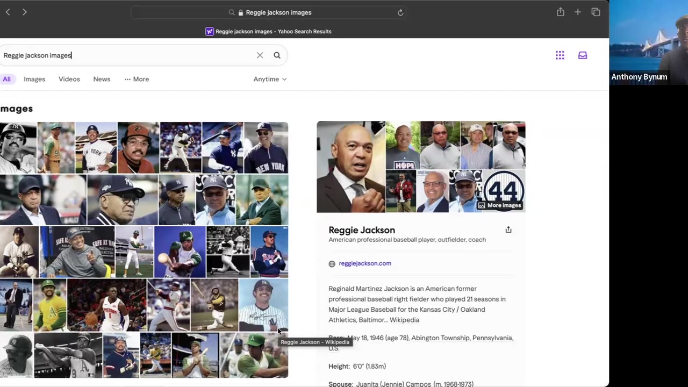Open the HOPE shirt photo thumbnail

pos(403,145)
